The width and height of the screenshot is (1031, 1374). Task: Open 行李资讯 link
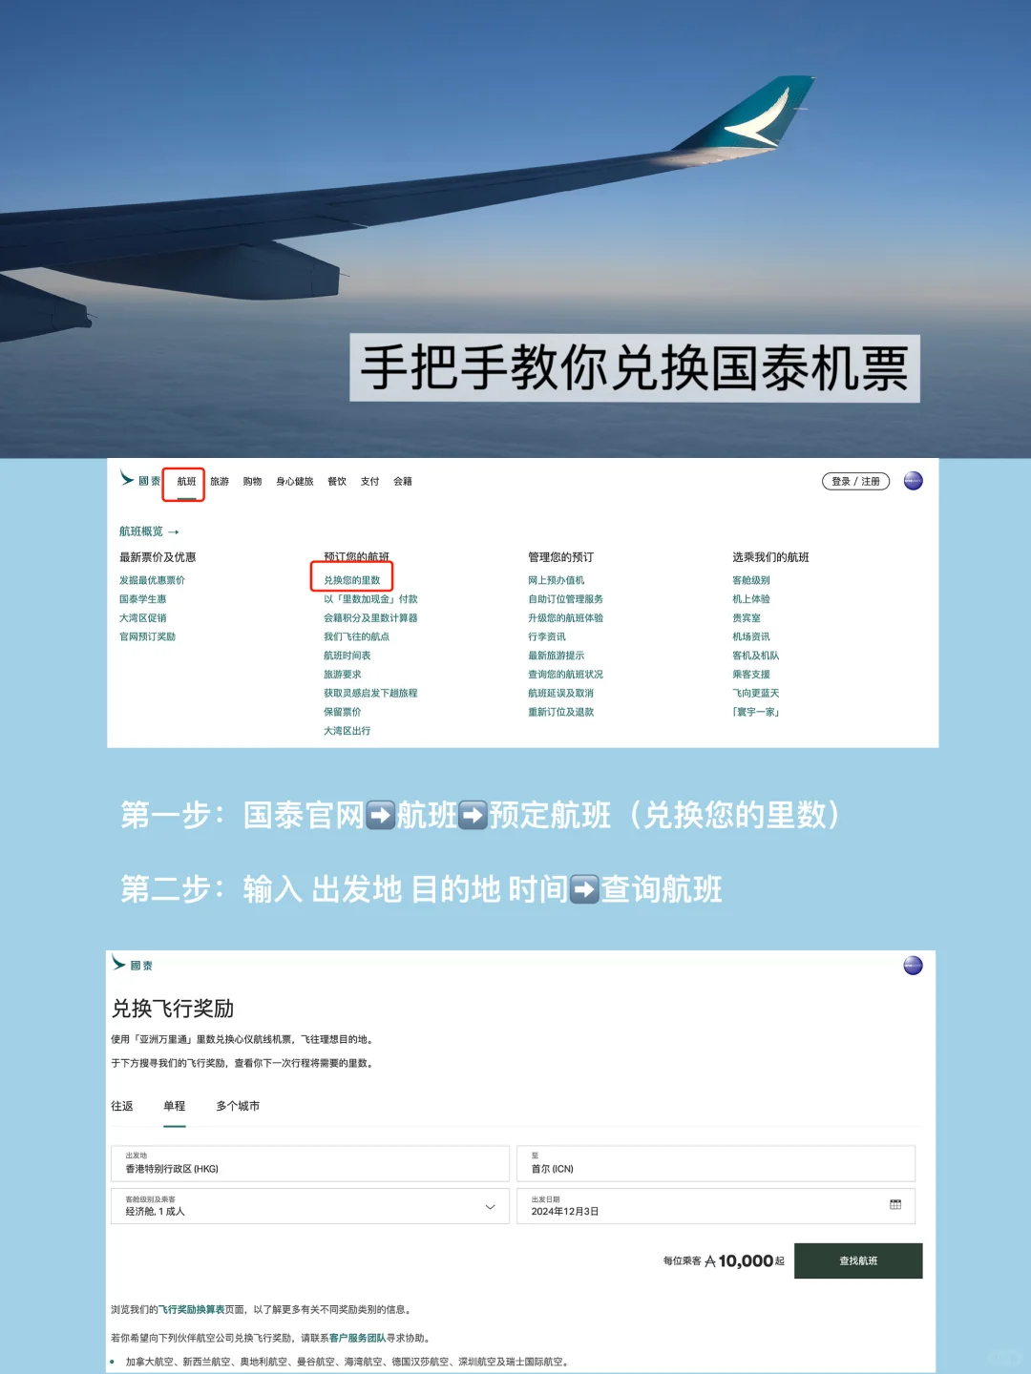[x=547, y=636]
